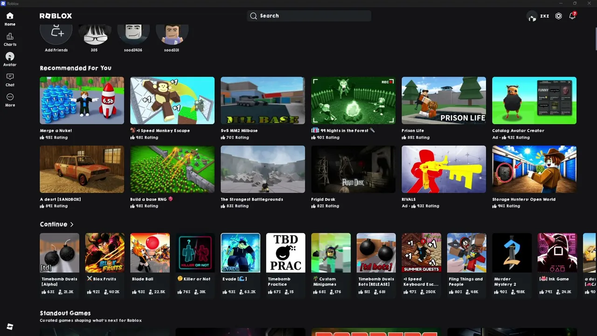Click the 'Standout Games' heading
The height and width of the screenshot is (336, 597).
coord(65,313)
